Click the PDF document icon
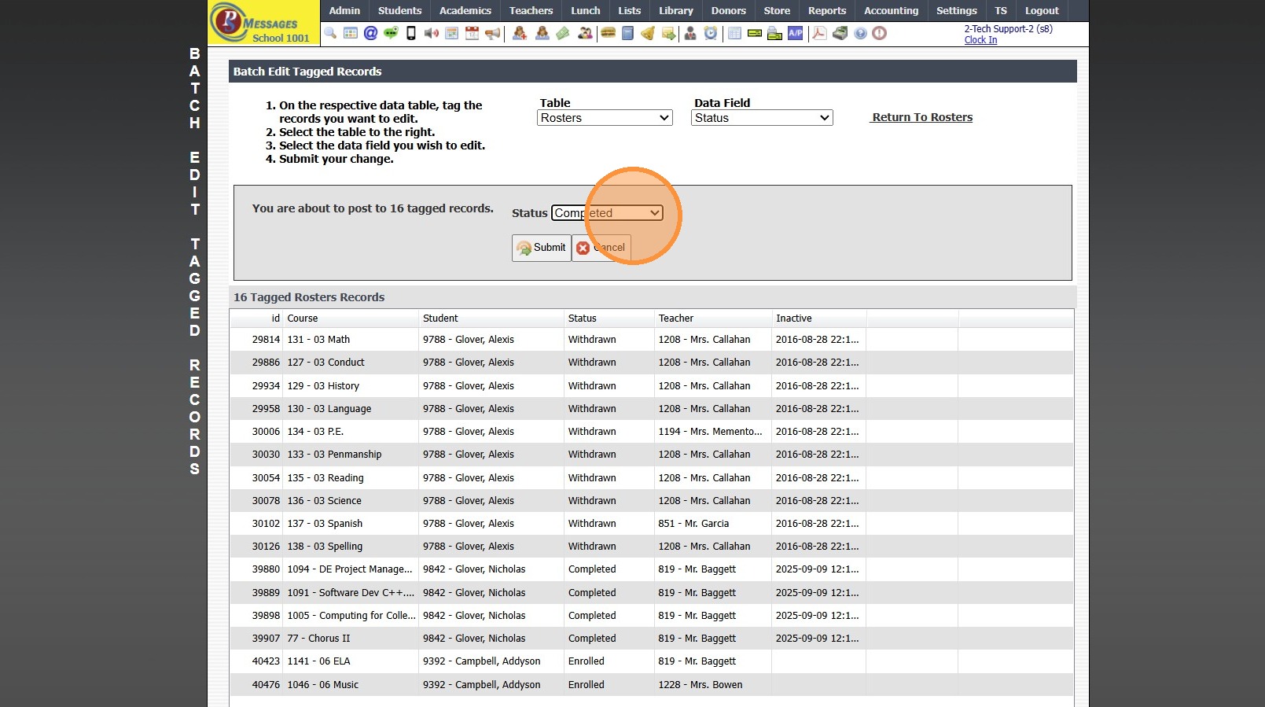This screenshot has width=1265, height=707. click(x=819, y=33)
